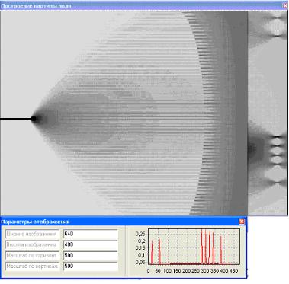Viewport: 289px width, 284px height.
Task: Click the 'Ширина изображения' field showing 640
Action: tap(90, 234)
